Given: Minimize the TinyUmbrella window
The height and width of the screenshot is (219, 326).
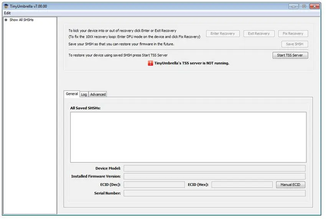Looking at the screenshot, I should tap(293, 6).
